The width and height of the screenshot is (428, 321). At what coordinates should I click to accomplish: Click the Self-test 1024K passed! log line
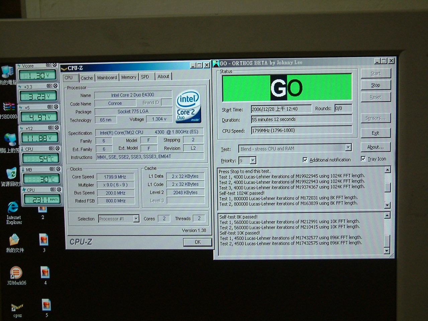242,193
